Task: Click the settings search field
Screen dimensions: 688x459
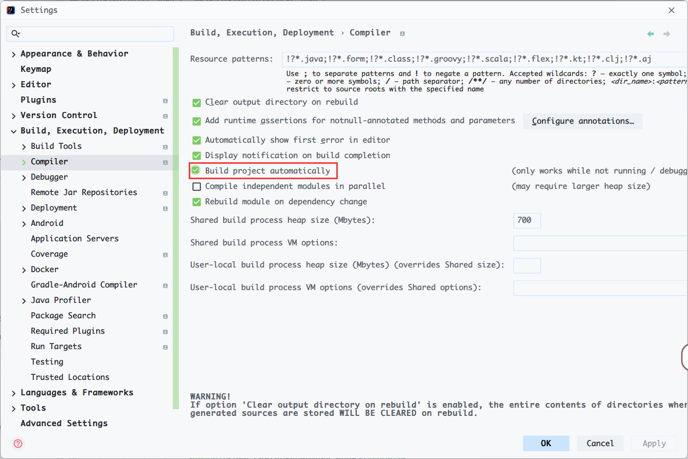Action: pos(90,34)
